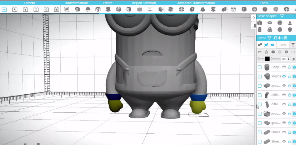The height and width of the screenshot is (145, 296).
Task: Open the object settings sliders icon
Action: pyautogui.click(x=293, y=52)
